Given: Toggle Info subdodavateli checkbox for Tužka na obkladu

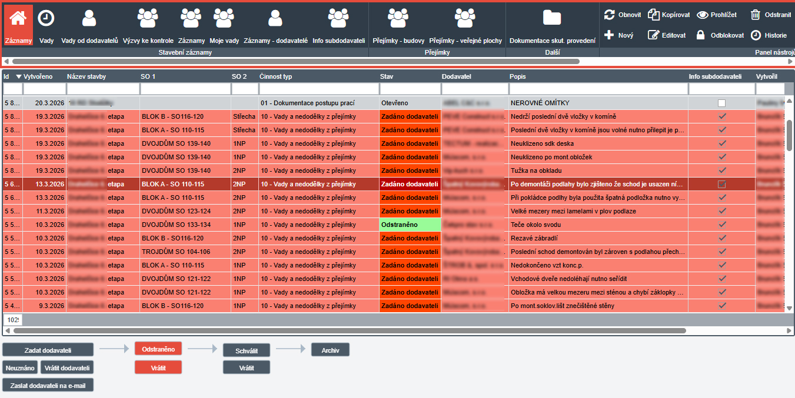Looking at the screenshot, I should 721,171.
